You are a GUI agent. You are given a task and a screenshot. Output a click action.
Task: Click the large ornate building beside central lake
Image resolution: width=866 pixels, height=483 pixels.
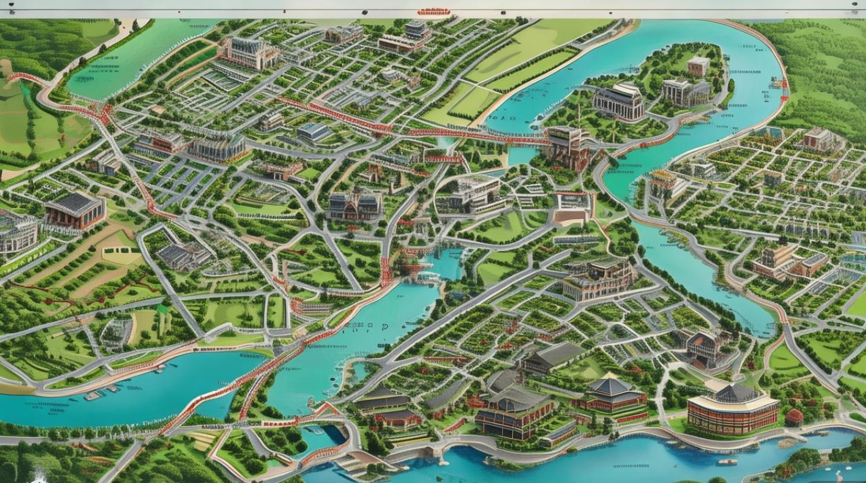point(597,279)
